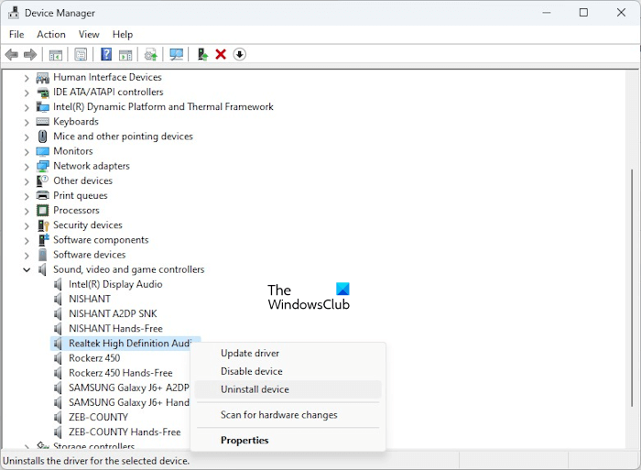Viewport: 641px width, 470px height.
Task: Click the Security devices key icon
Action: coord(42,225)
